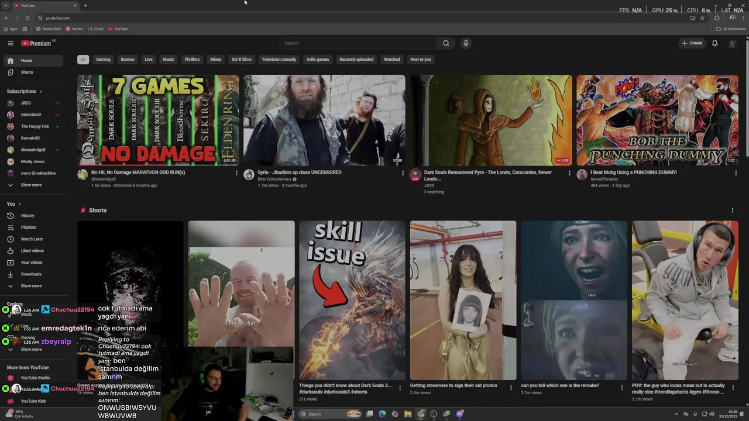This screenshot has width=749, height=421.
Task: Open the JR2G subscription channel
Action: pos(33,103)
